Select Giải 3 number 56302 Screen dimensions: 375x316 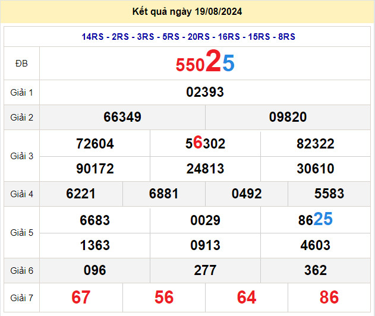tap(205, 143)
